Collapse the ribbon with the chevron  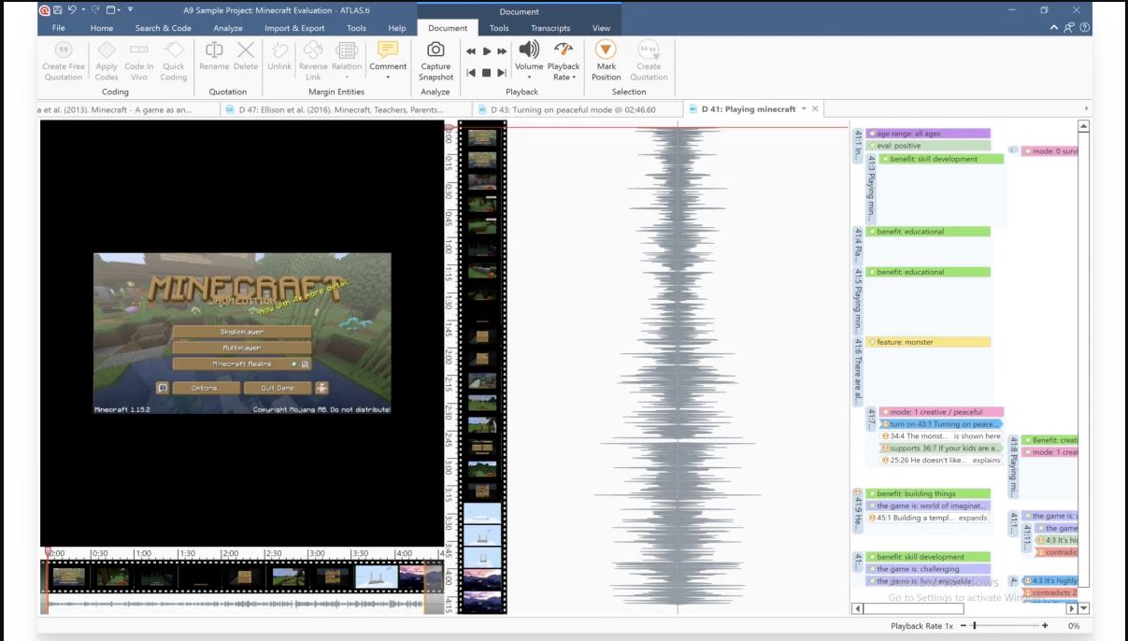[x=1056, y=28]
